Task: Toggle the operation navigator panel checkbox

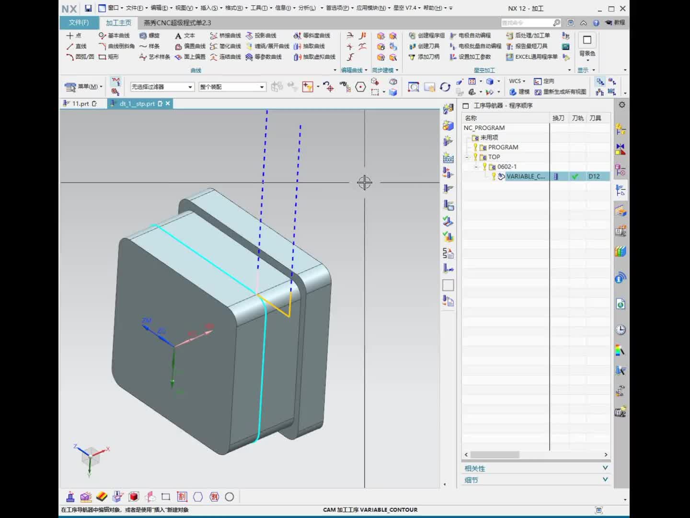Action: (466, 106)
